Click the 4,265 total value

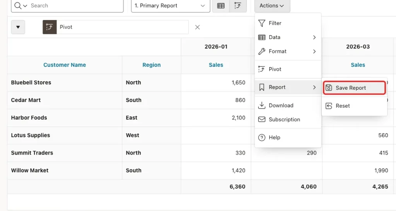[380, 187]
